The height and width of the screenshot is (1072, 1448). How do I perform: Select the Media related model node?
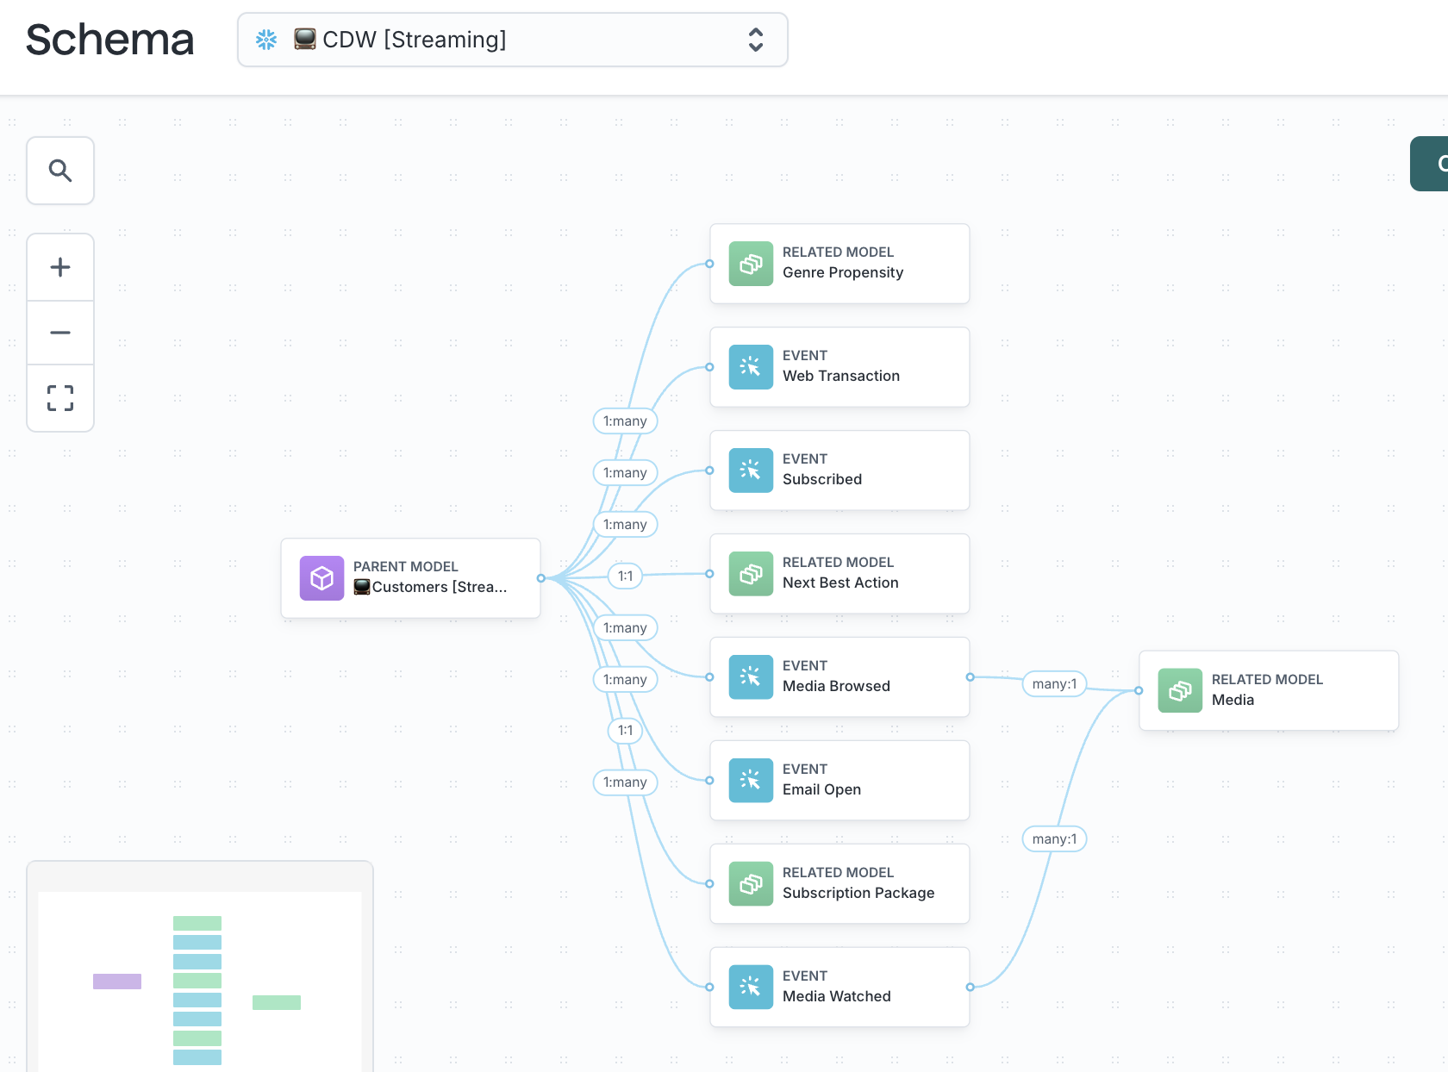pos(1267,690)
